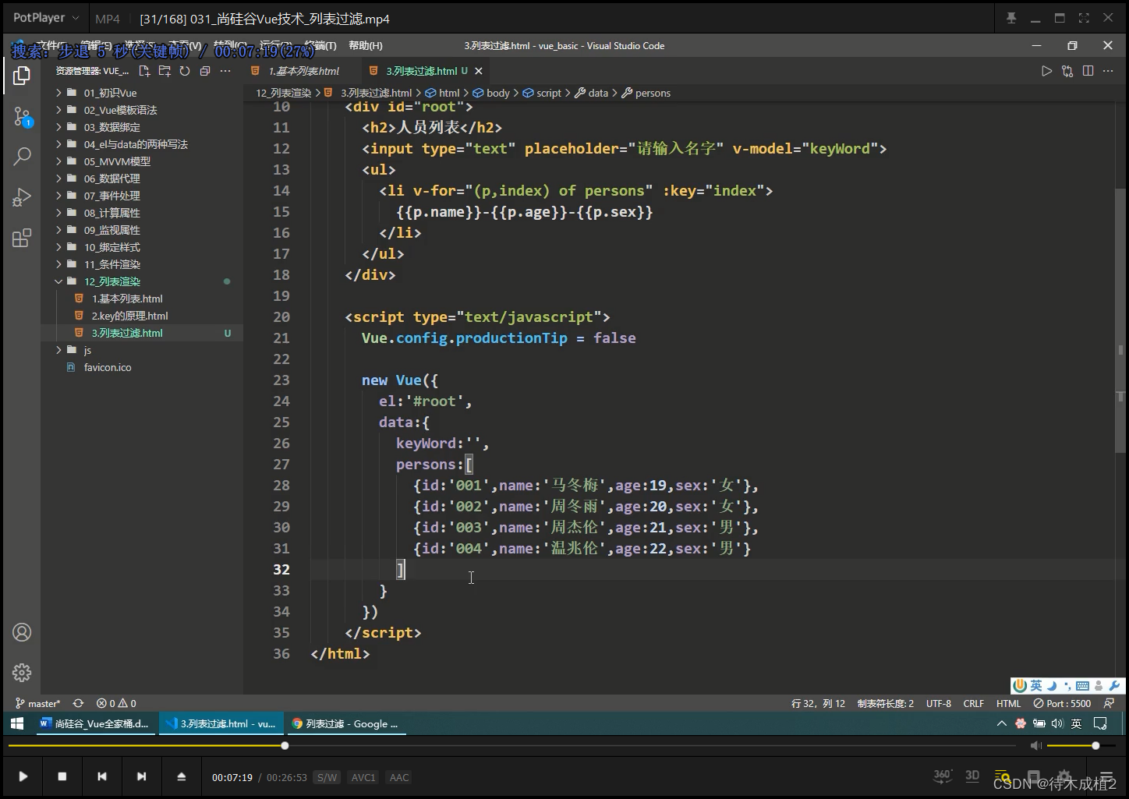Click 行 32, 列 12 cursor position
This screenshot has height=799, width=1129.
tap(818, 703)
